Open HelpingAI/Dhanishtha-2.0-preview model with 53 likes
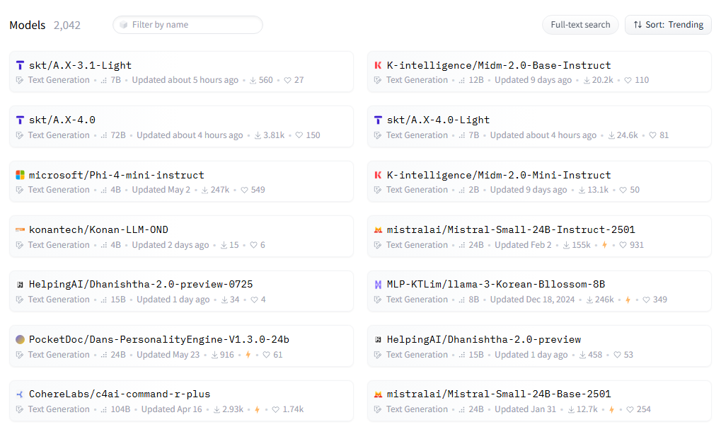The width and height of the screenshot is (721, 427). point(484,340)
